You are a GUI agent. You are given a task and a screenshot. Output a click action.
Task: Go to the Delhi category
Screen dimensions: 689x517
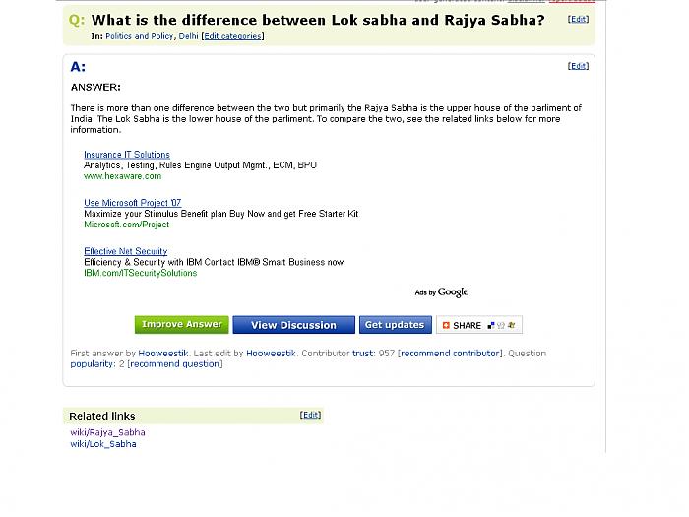[188, 36]
